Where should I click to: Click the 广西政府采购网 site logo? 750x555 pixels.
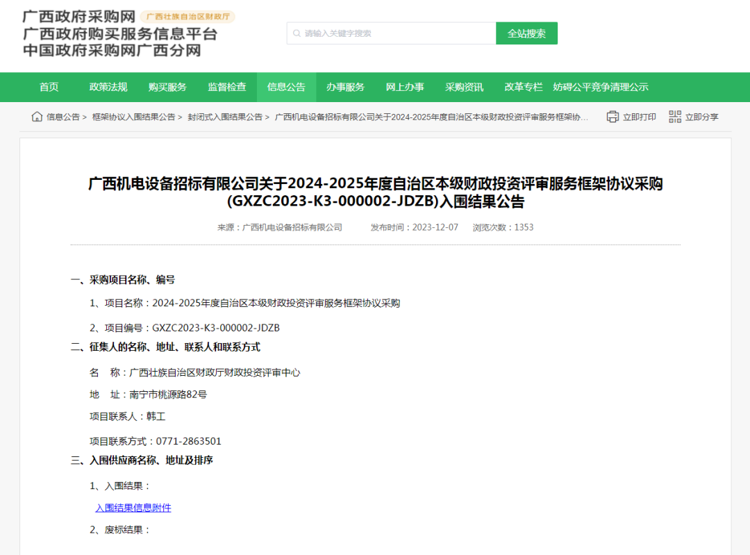coord(78,17)
